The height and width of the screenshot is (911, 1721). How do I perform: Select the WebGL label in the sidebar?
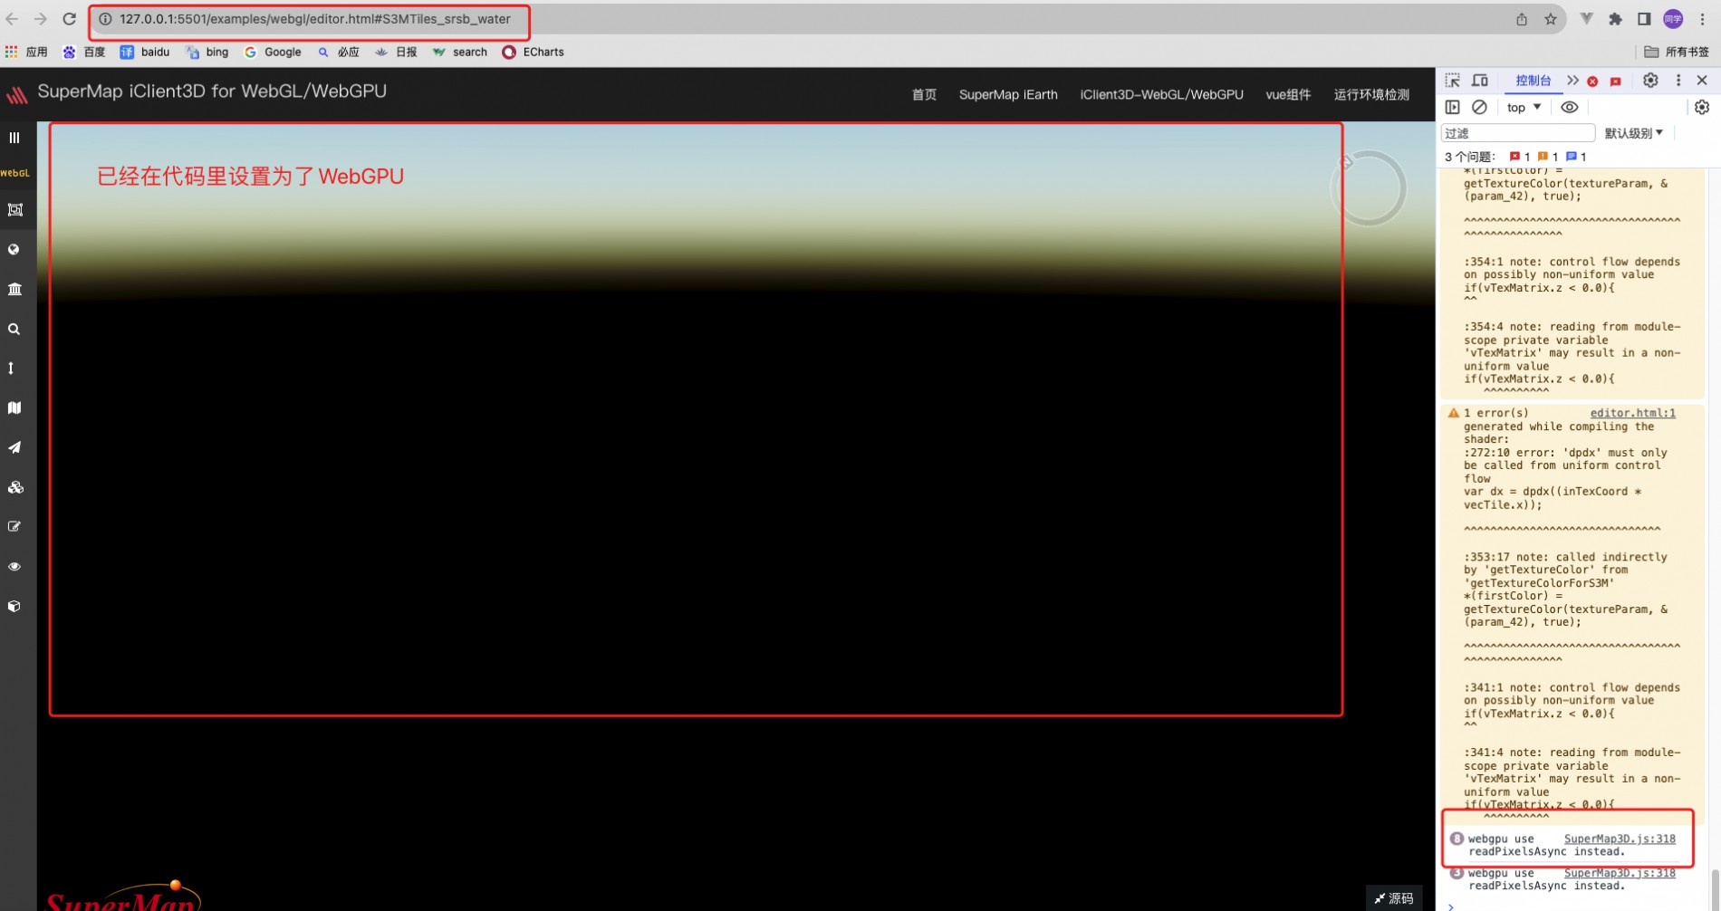pyautogui.click(x=14, y=173)
